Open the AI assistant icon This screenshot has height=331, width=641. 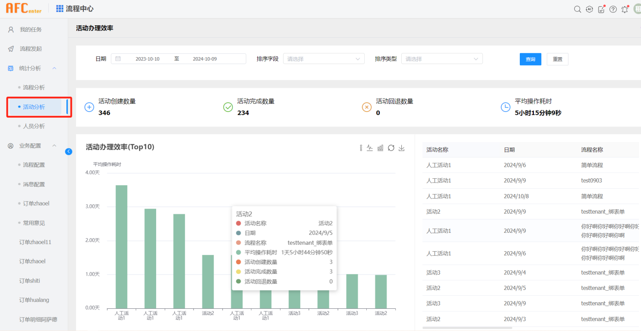(x=589, y=9)
